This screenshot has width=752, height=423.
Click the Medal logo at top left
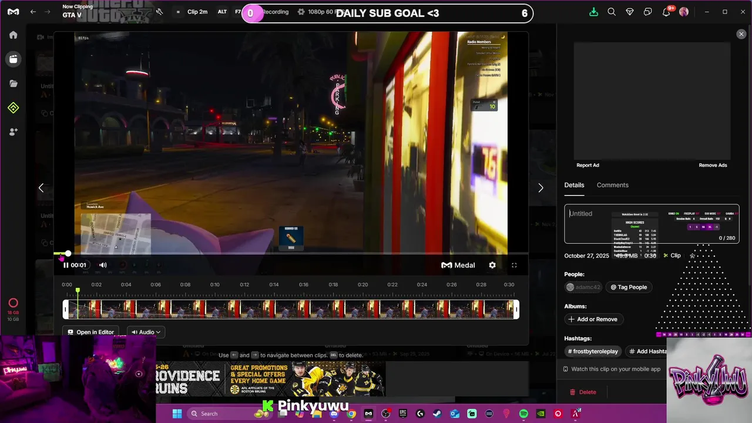(x=13, y=12)
